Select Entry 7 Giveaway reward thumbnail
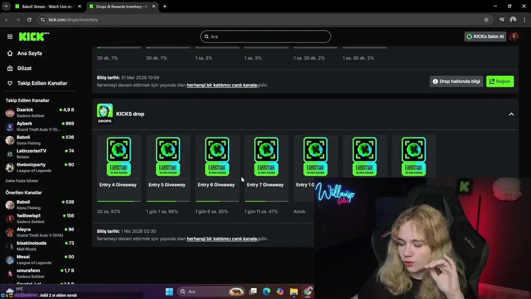The image size is (531, 299). 266,157
